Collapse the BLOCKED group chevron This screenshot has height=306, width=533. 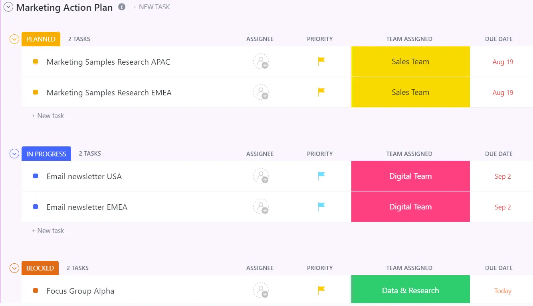pyautogui.click(x=14, y=268)
